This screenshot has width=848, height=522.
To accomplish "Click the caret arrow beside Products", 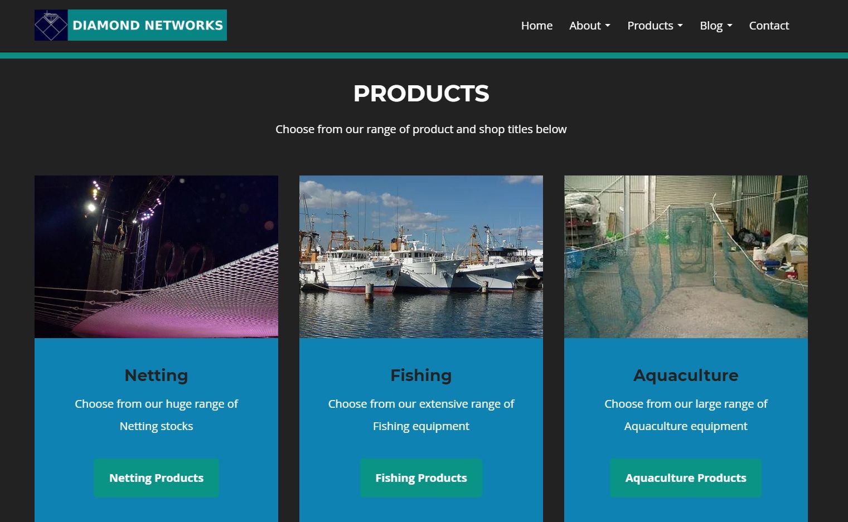I will pyautogui.click(x=680, y=26).
